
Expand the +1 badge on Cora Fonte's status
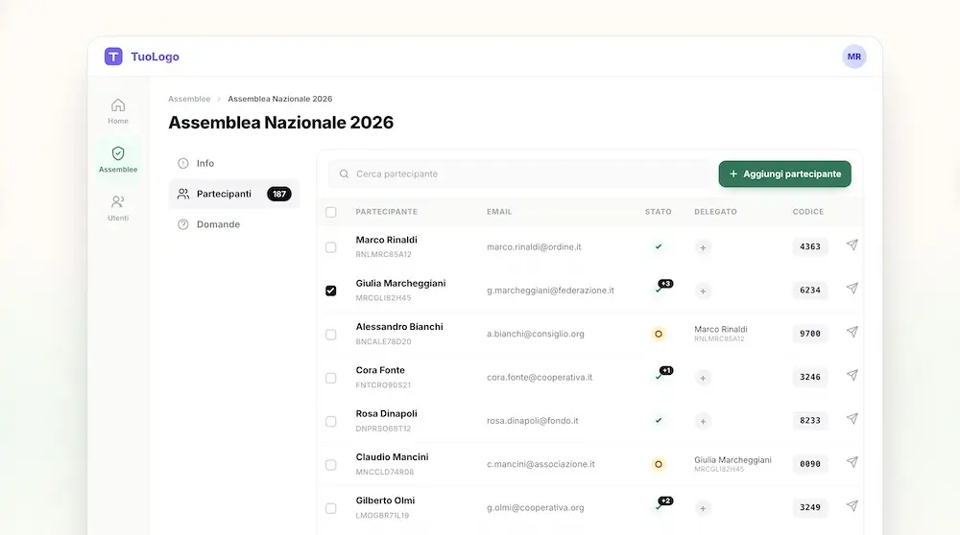(666, 371)
